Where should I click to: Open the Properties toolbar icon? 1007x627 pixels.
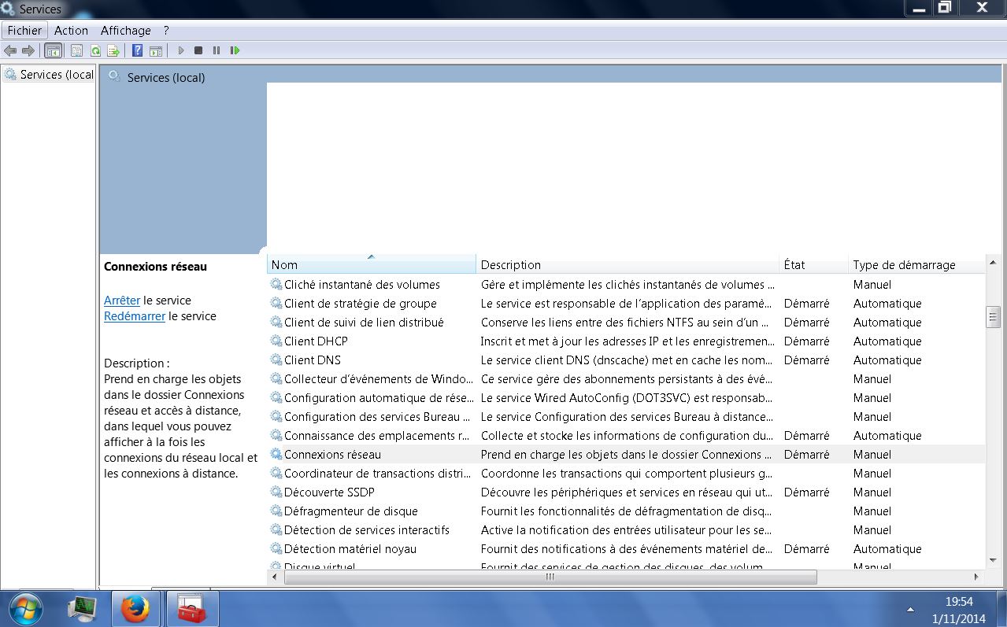76,50
